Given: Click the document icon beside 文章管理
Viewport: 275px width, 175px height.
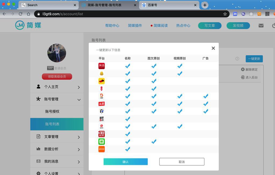Looking at the screenshot, I should click(38, 136).
